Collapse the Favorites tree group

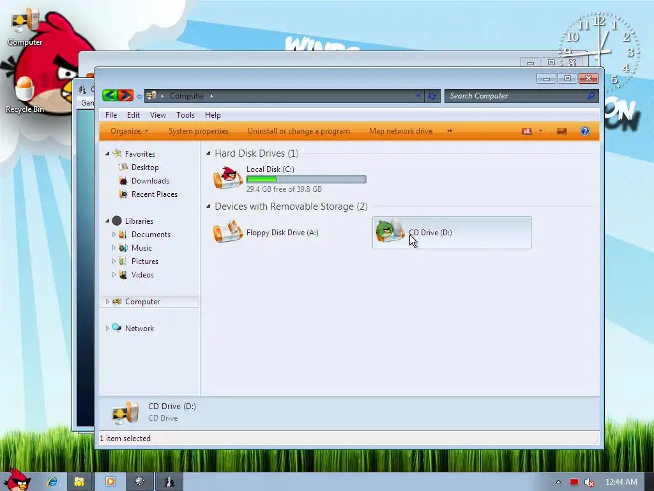point(107,153)
